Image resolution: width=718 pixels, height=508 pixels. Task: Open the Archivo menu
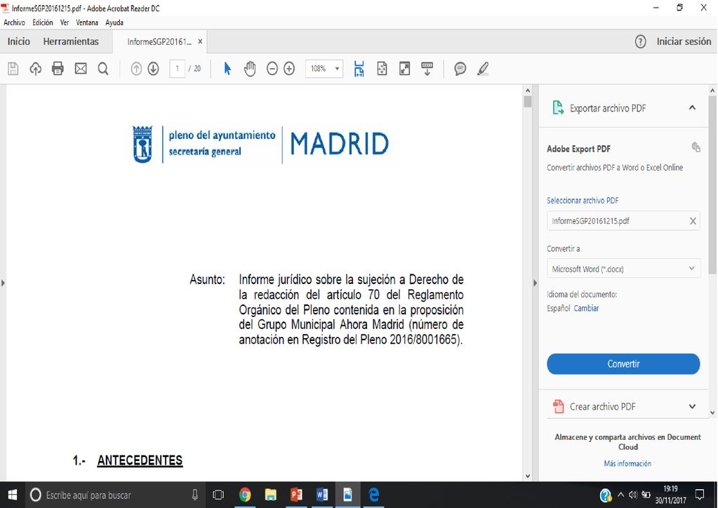tap(14, 22)
